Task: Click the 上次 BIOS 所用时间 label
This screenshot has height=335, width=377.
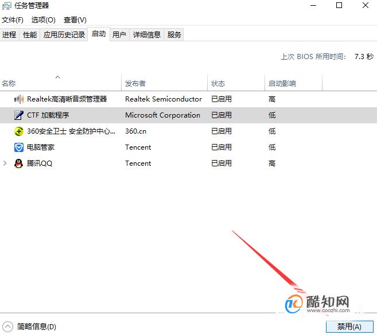Action: pos(313,57)
